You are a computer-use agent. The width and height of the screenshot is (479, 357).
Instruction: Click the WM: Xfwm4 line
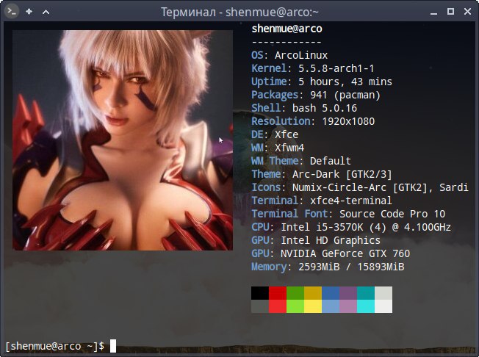pyautogui.click(x=278, y=148)
